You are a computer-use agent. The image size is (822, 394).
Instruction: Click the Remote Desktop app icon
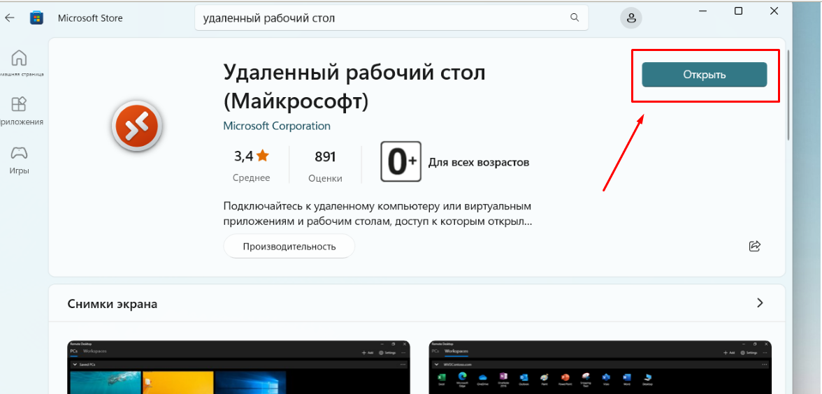tap(137, 126)
